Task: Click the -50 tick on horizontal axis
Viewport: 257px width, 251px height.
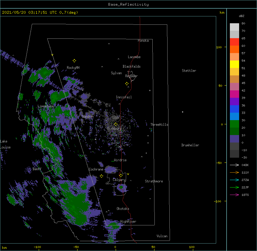Action: tap(76, 247)
